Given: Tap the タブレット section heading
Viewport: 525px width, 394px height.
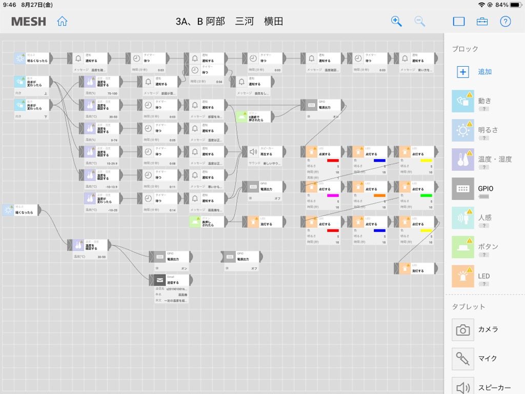Looking at the screenshot, I should [469, 307].
